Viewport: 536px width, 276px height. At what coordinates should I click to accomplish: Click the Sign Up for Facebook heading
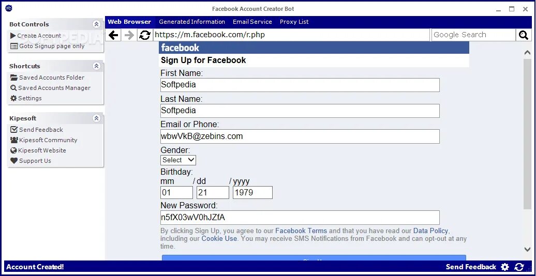point(203,60)
